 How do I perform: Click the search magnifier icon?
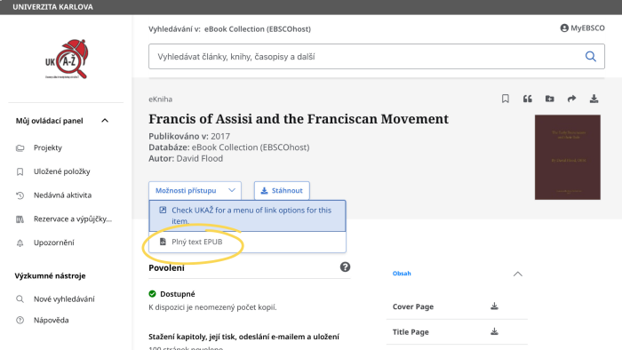coord(591,57)
